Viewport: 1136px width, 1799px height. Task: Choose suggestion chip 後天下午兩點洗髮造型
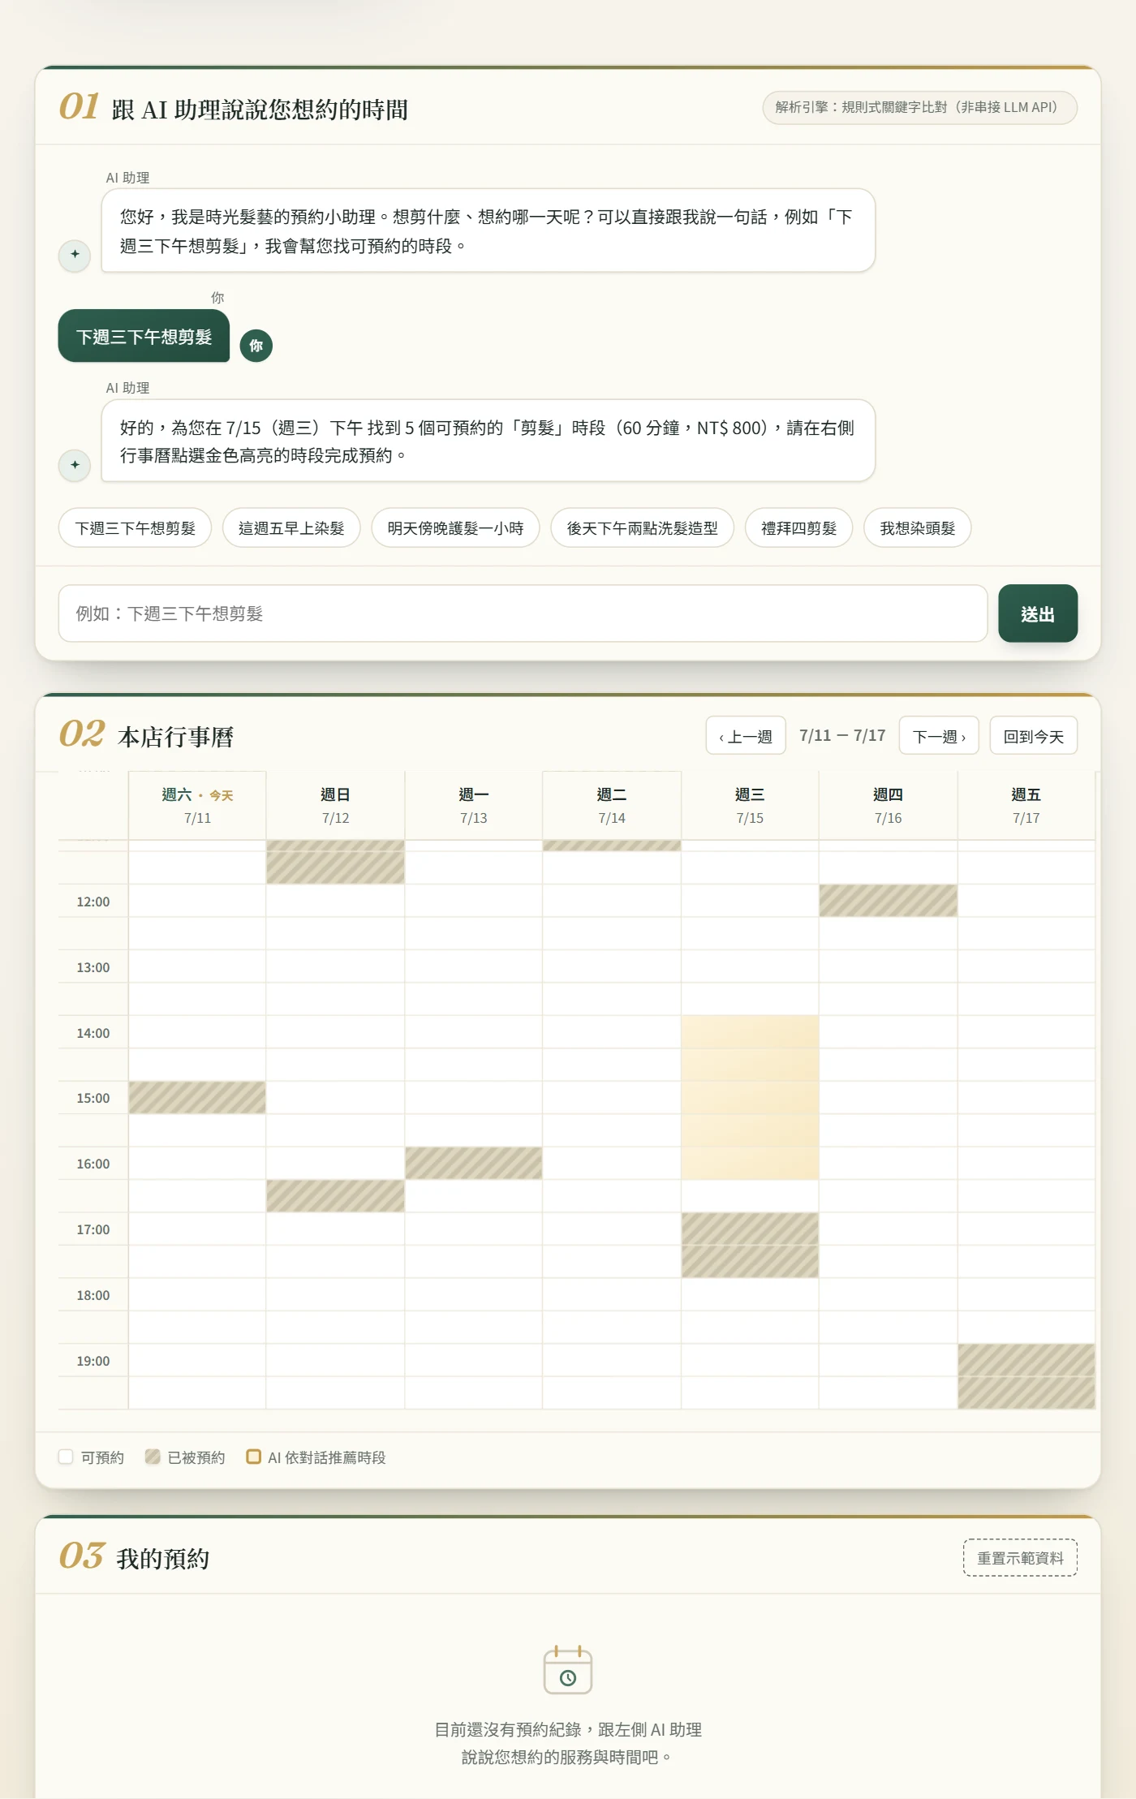(642, 528)
